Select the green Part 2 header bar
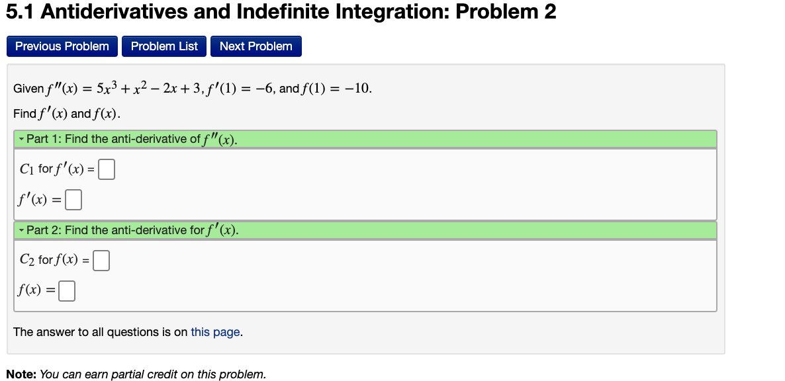The image size is (785, 381). click(364, 230)
